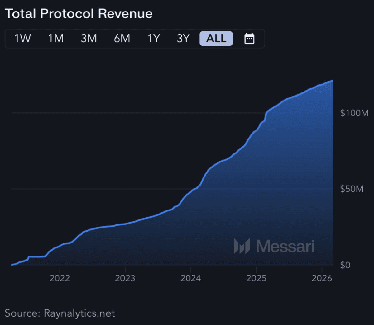
Task: Click the $0 y-axis label
Action: coord(345,265)
